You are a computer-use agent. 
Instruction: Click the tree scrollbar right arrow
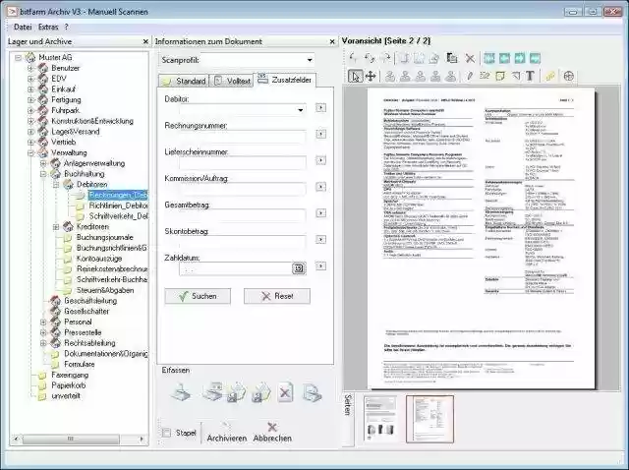pos(142,440)
